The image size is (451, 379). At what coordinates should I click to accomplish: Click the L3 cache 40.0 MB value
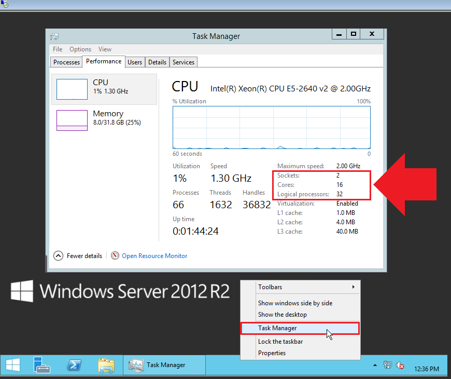point(347,231)
